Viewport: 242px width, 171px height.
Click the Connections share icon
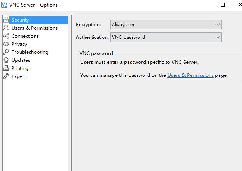6,36
